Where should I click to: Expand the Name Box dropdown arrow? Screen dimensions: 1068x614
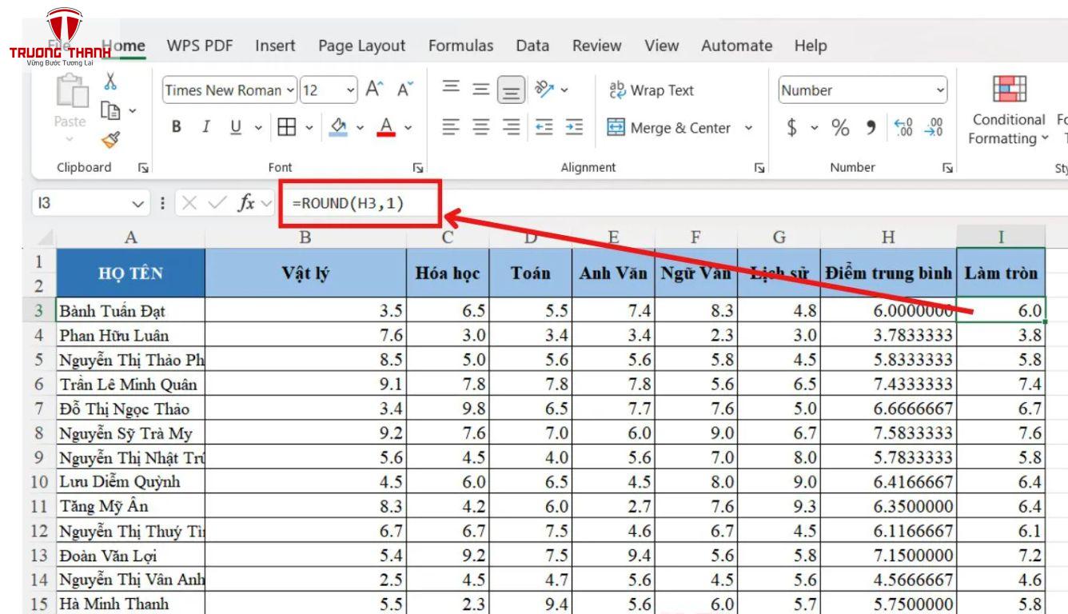[137, 203]
